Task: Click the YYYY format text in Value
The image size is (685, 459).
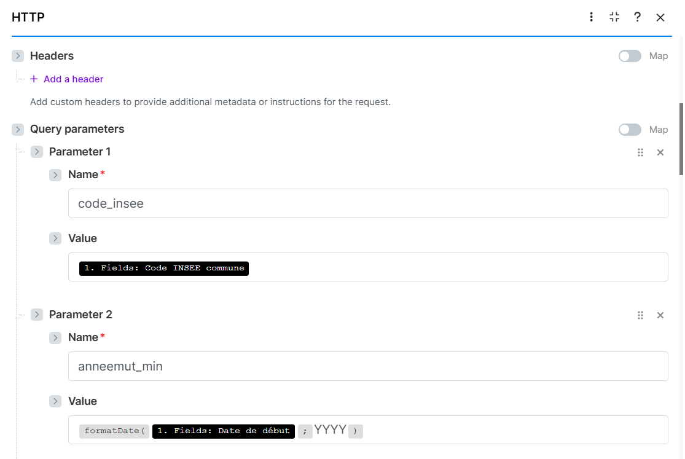Action: click(331, 430)
